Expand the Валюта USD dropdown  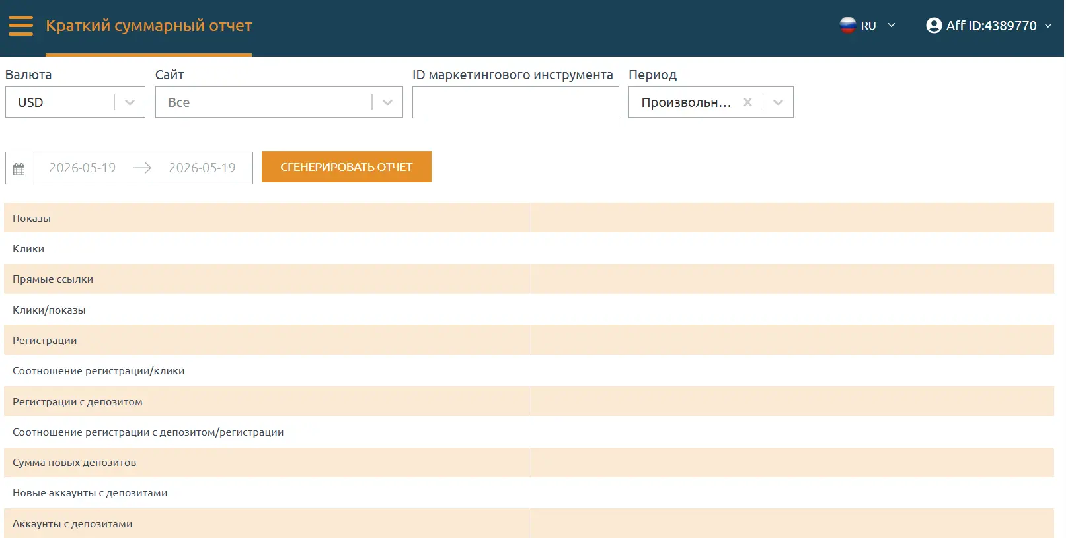pos(130,102)
